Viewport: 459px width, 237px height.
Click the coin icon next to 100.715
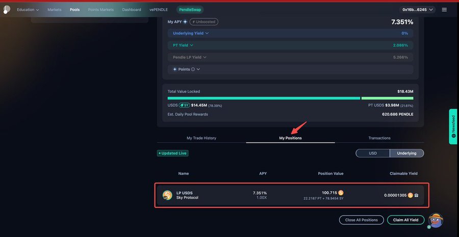(341, 193)
